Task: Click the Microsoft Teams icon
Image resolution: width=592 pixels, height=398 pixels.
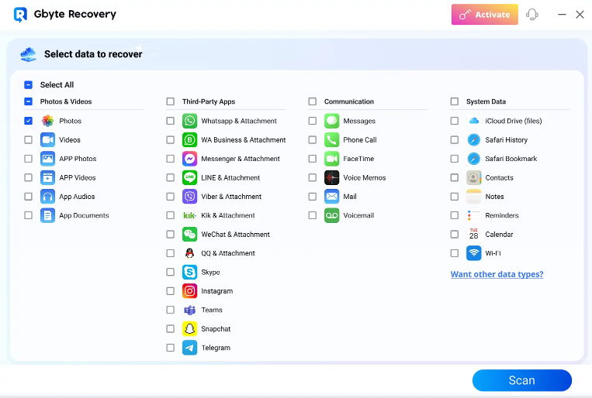Action: pos(189,310)
